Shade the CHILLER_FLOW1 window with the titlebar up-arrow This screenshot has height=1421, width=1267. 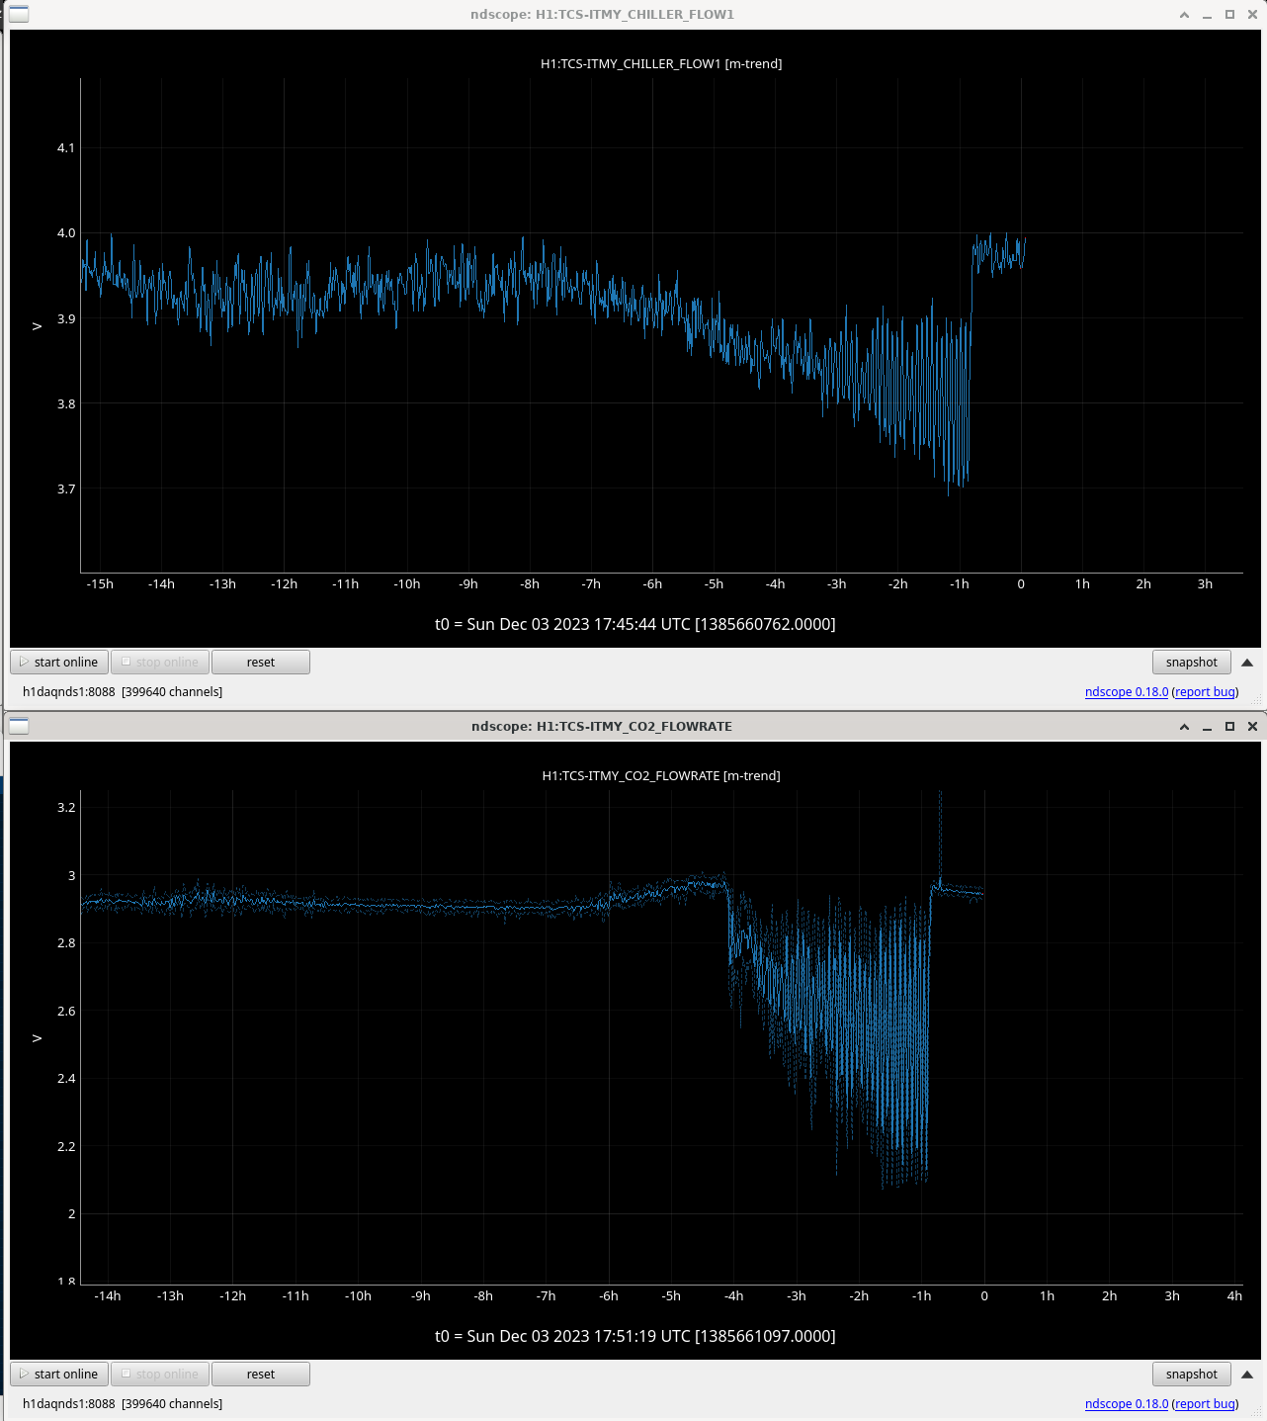coord(1184,15)
